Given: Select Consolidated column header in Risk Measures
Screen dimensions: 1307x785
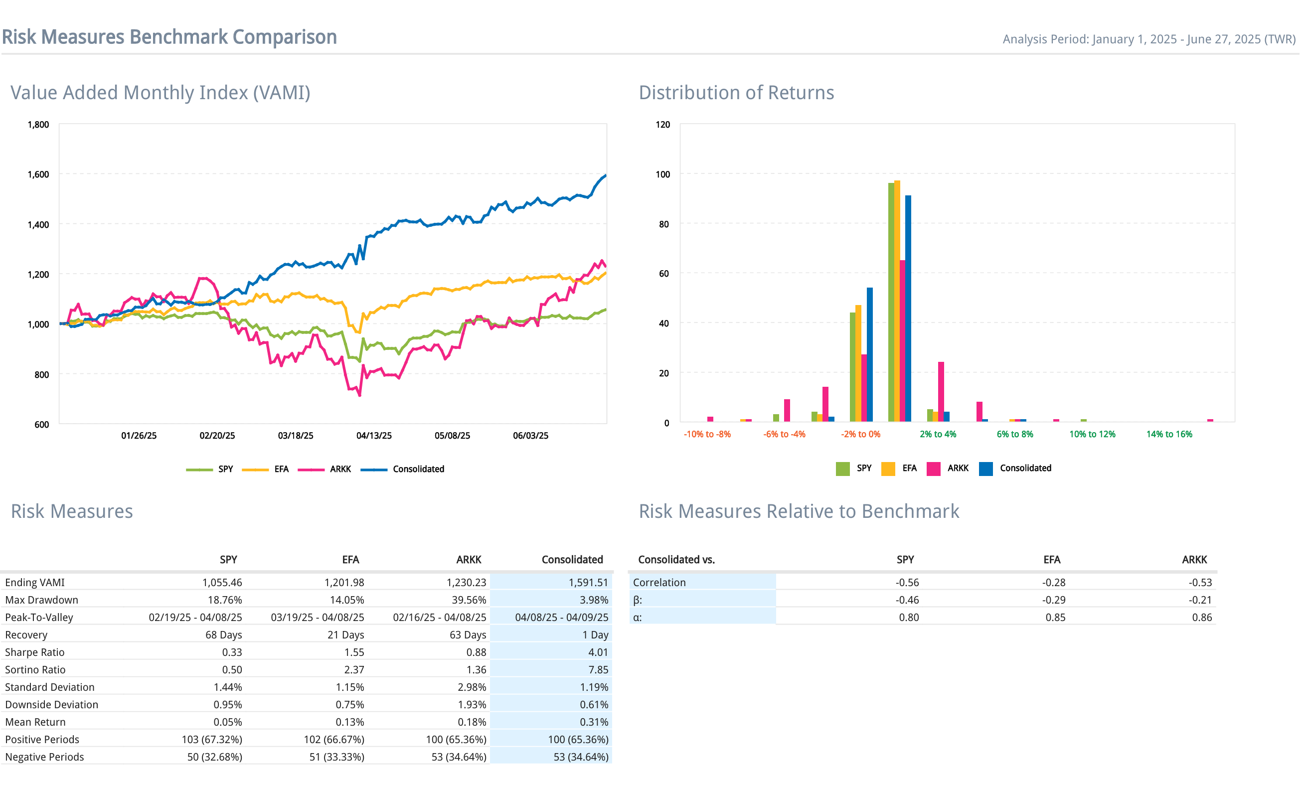Looking at the screenshot, I should click(x=572, y=560).
